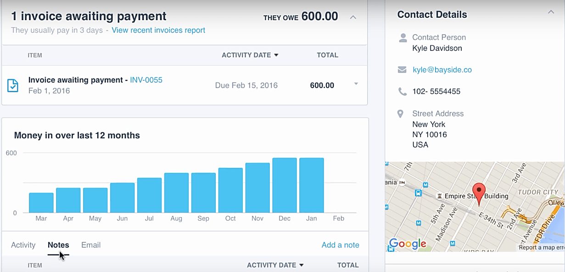Click the Jun bar in the chart
This screenshot has width=565, height=272.
[x=122, y=198]
